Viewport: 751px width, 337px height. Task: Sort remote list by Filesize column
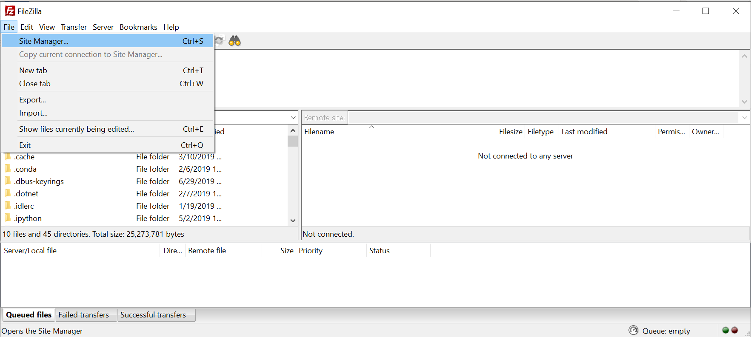coord(483,131)
